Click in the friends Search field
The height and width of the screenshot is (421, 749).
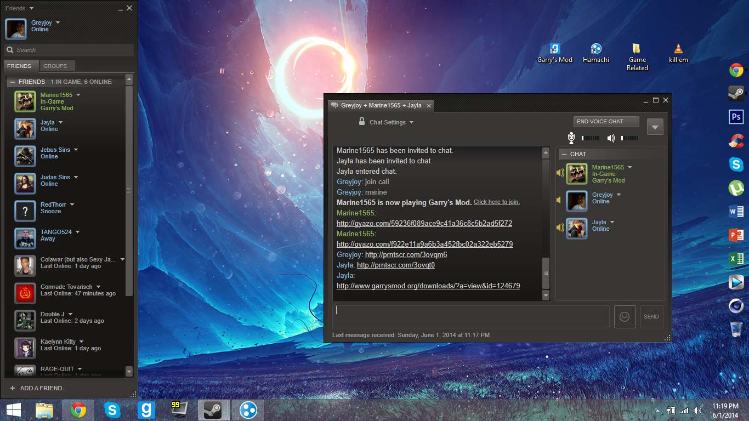(69, 50)
